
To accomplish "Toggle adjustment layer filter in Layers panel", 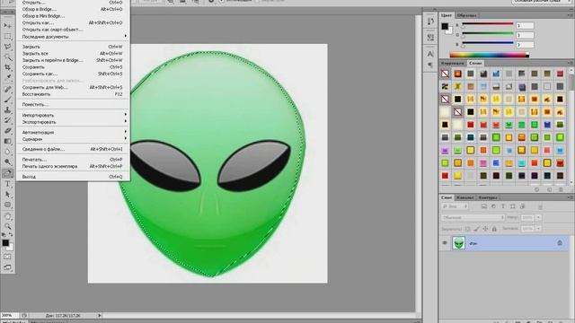I will 493,206.
